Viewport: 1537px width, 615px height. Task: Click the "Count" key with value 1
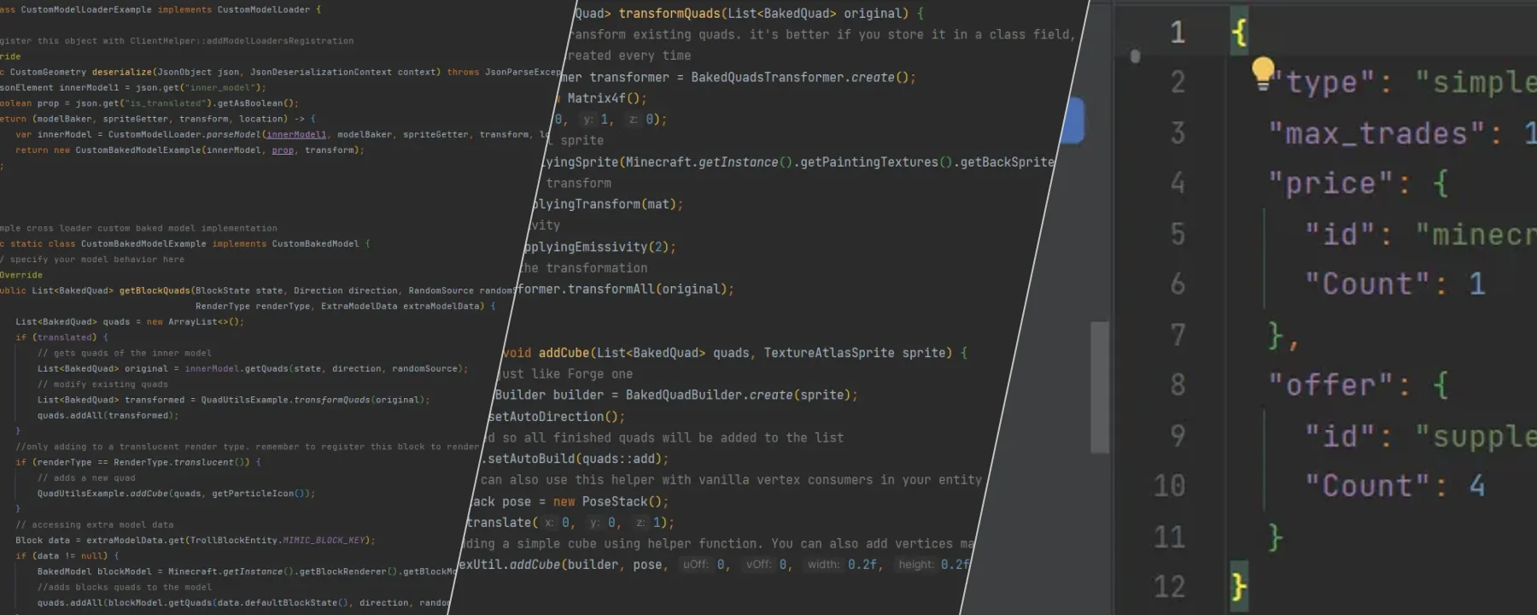pyautogui.click(x=1367, y=284)
